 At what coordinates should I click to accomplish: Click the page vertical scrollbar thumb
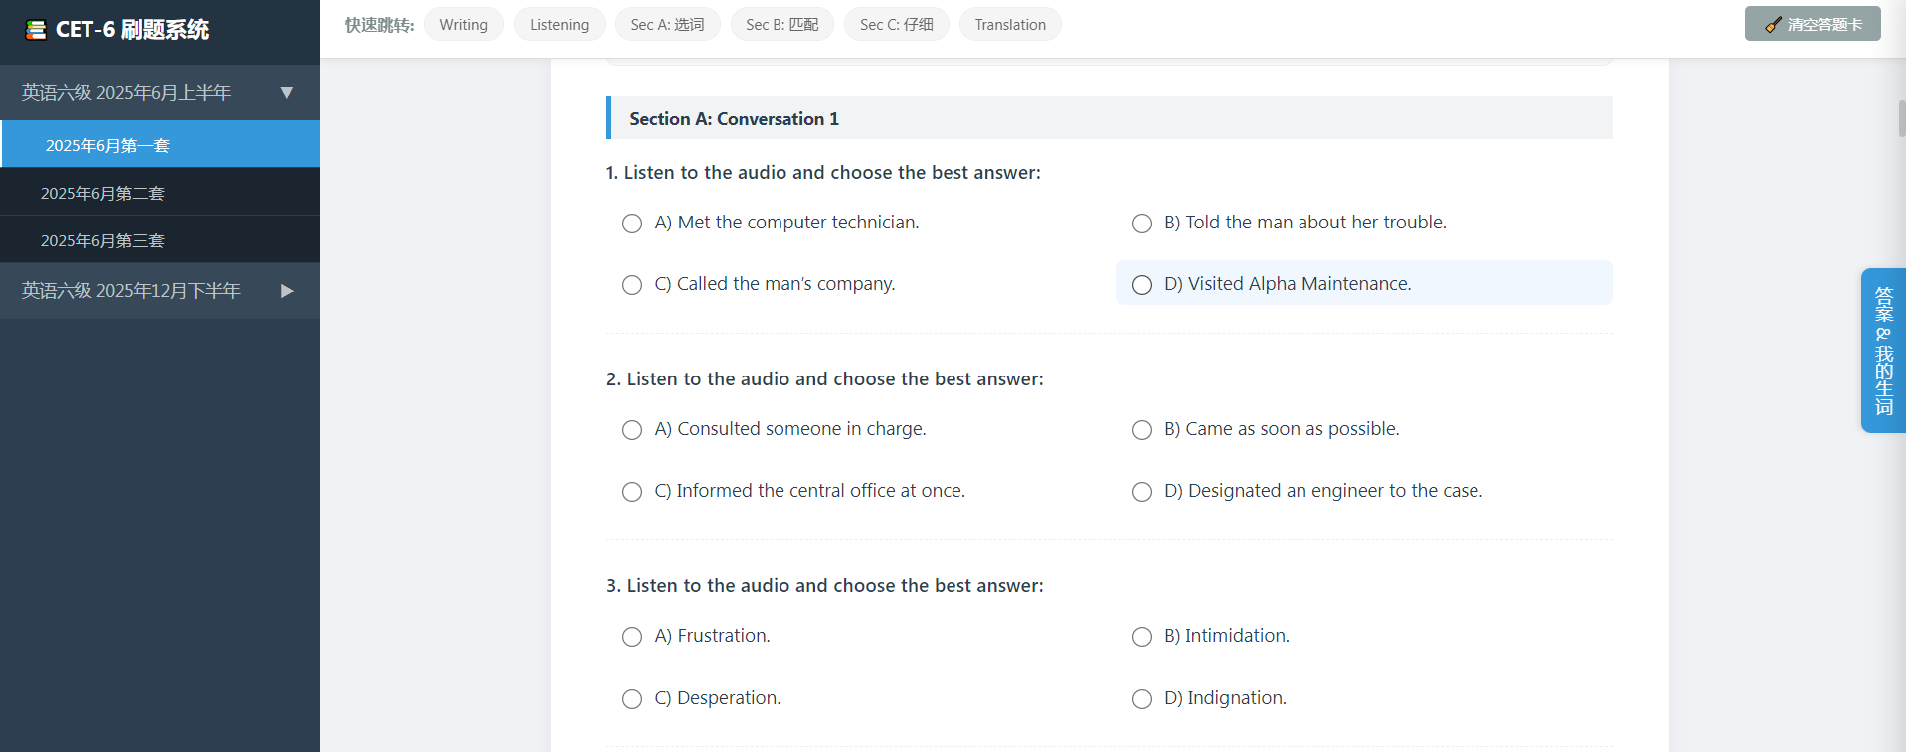click(1901, 119)
